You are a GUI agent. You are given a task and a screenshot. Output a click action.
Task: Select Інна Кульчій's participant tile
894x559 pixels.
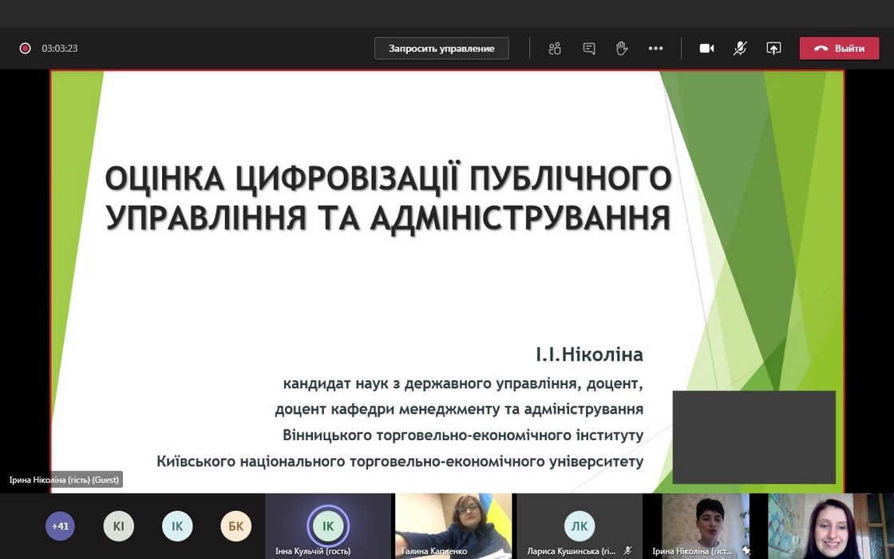[x=328, y=525]
